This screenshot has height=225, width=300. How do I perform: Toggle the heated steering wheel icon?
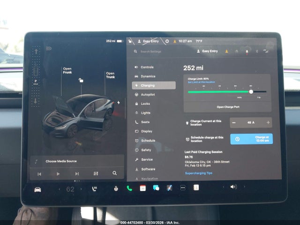click(x=116, y=189)
